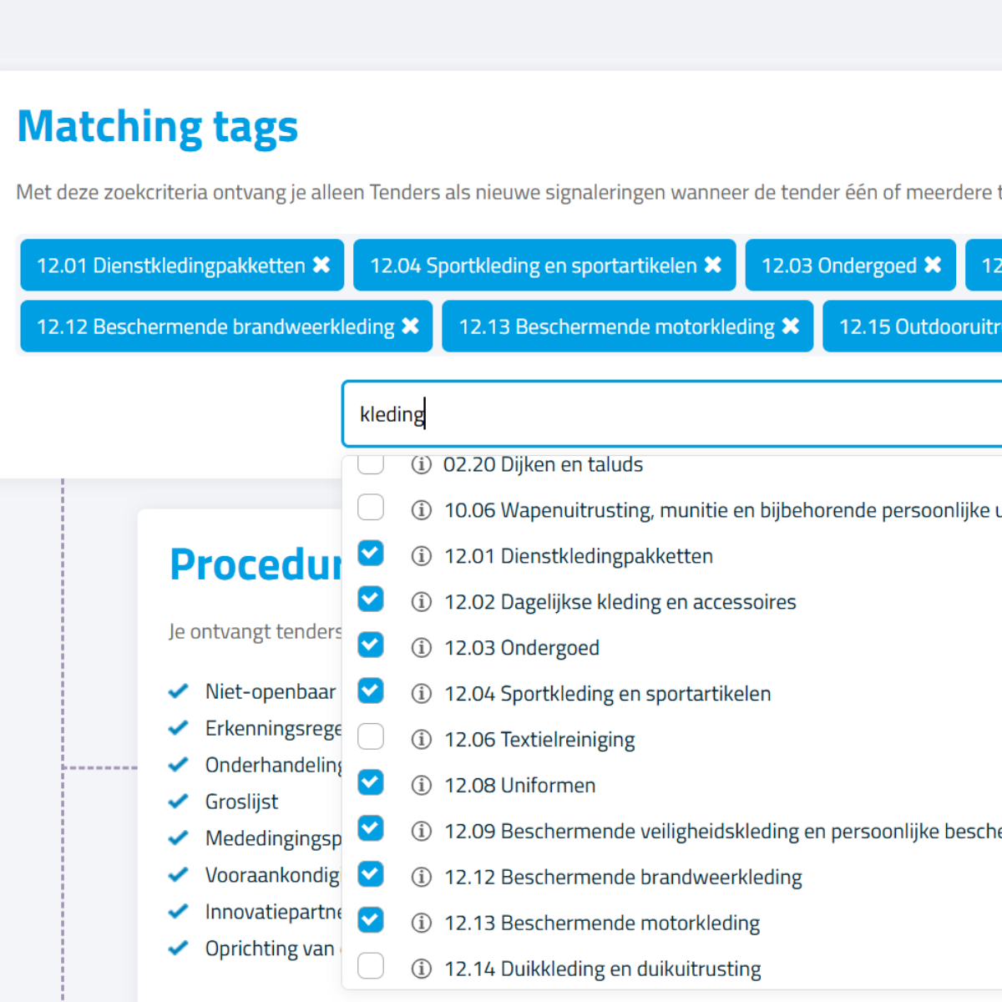Check the 10.06 Wapenuitrusting checkbox
The image size is (1002, 1002).
[x=371, y=507]
